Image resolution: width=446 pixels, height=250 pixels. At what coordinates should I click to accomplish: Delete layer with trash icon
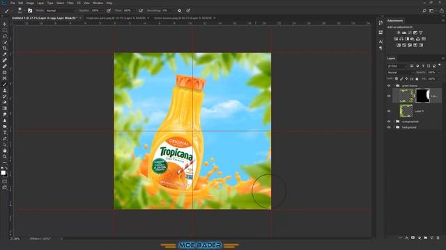click(x=438, y=237)
